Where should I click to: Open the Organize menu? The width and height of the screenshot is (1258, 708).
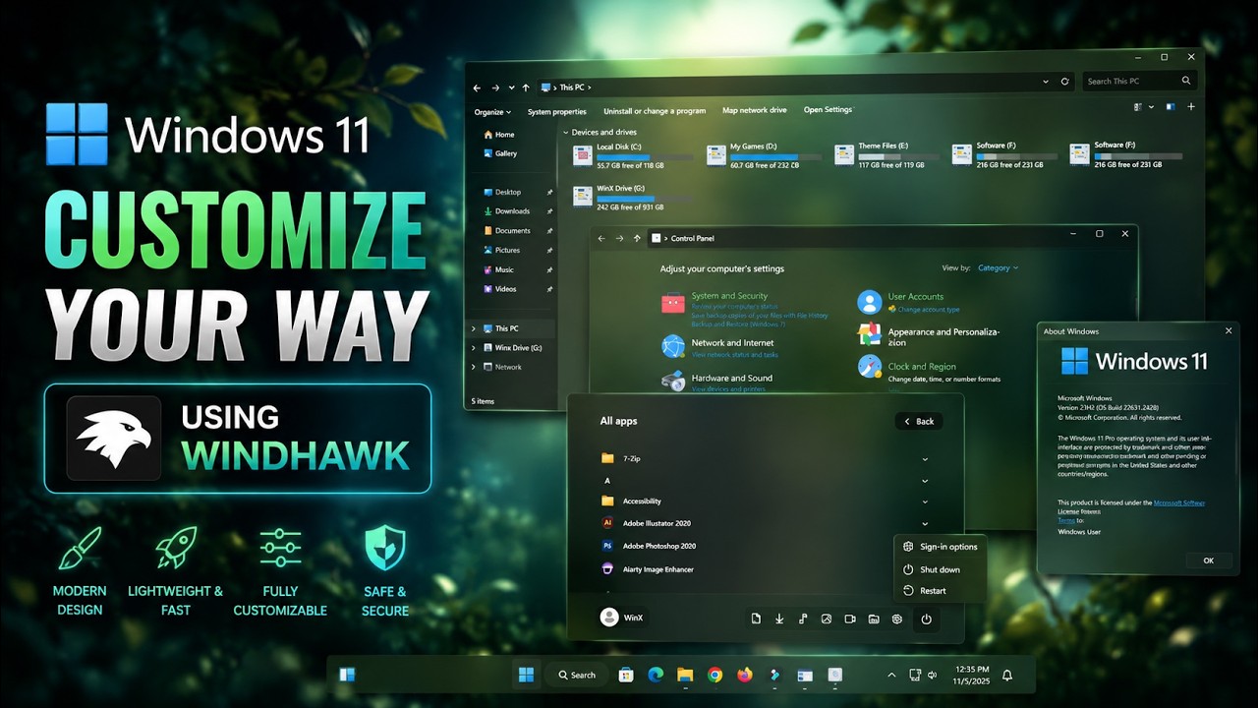pyautogui.click(x=492, y=112)
